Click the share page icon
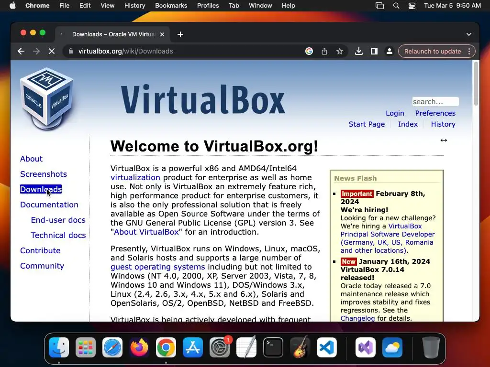This screenshot has height=367, width=490. point(324,51)
